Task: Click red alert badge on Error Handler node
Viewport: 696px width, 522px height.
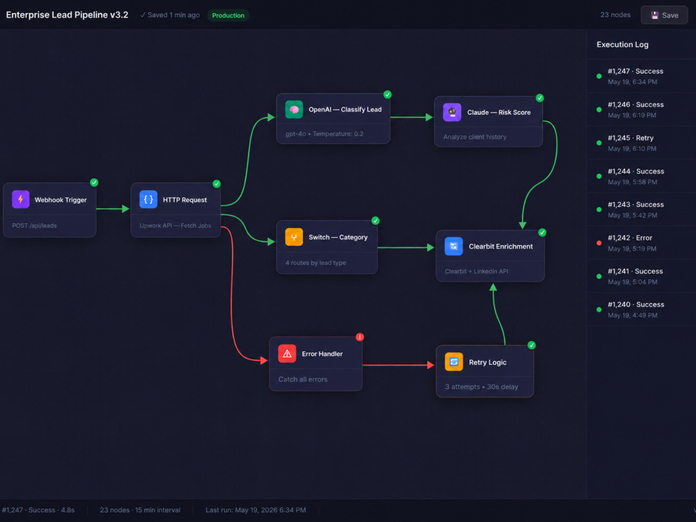Action: [x=360, y=337]
